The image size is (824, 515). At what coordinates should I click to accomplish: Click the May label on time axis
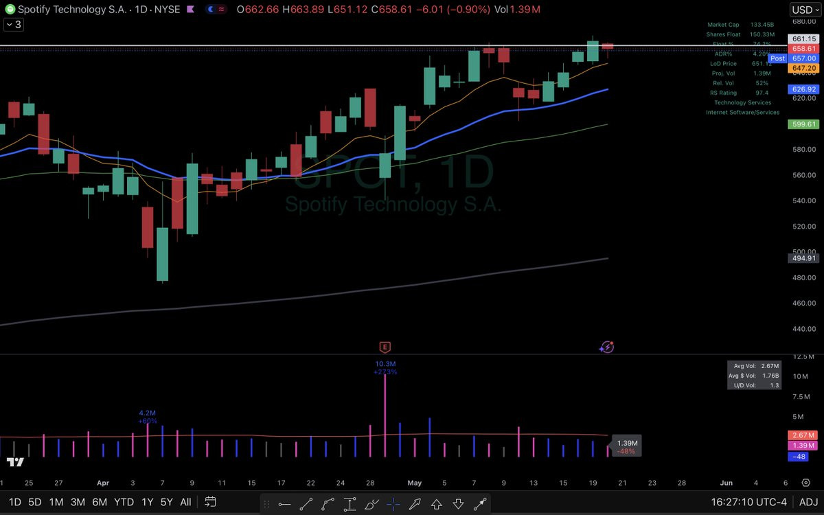(x=415, y=483)
